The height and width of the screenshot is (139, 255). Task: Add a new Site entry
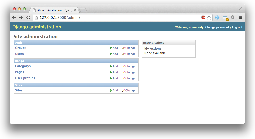[x=114, y=90]
